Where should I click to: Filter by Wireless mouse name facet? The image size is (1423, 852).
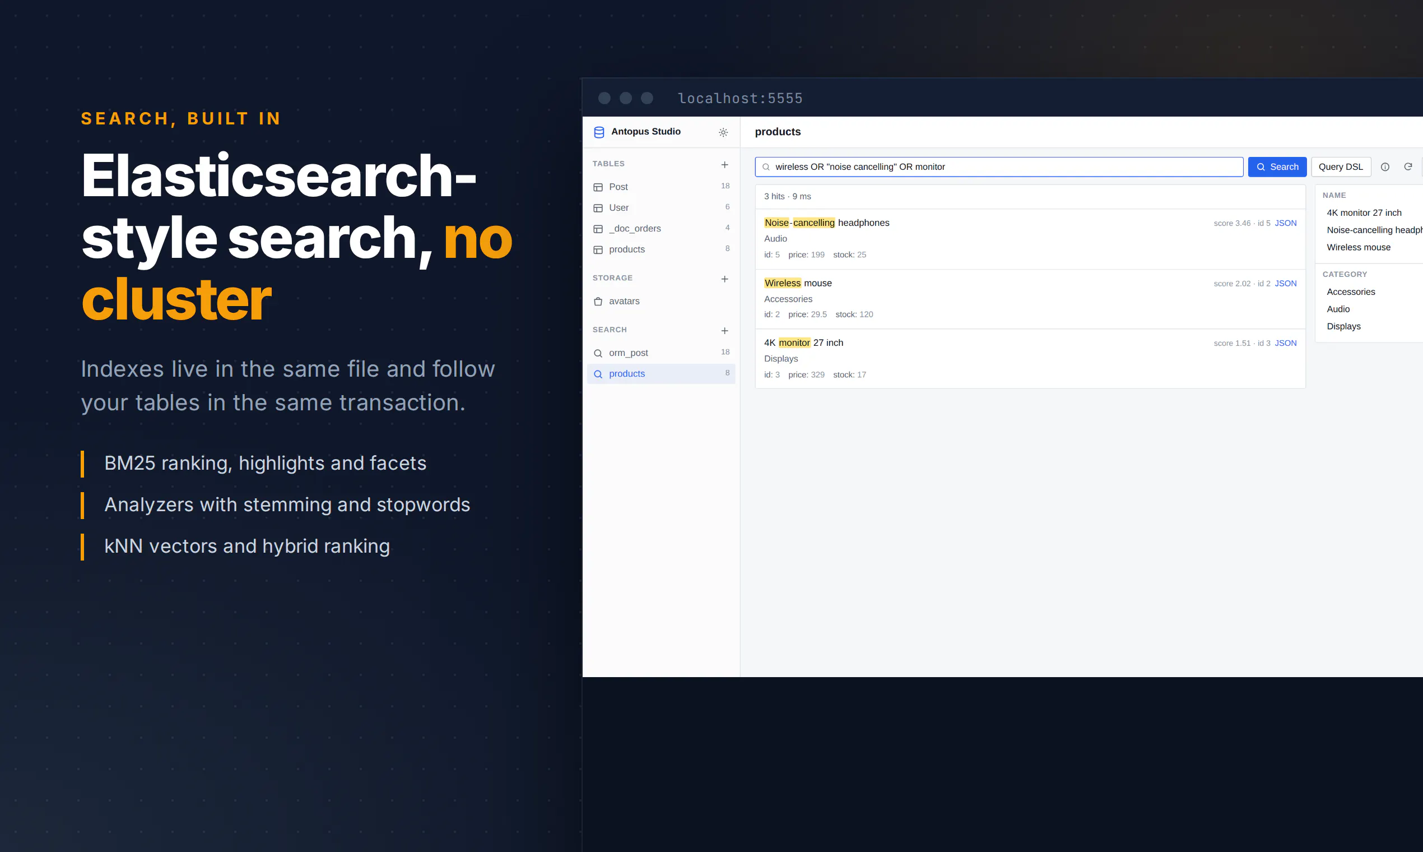coord(1358,247)
